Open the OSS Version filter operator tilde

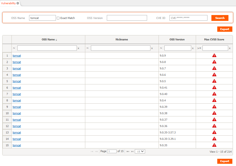click(x=161, y=48)
